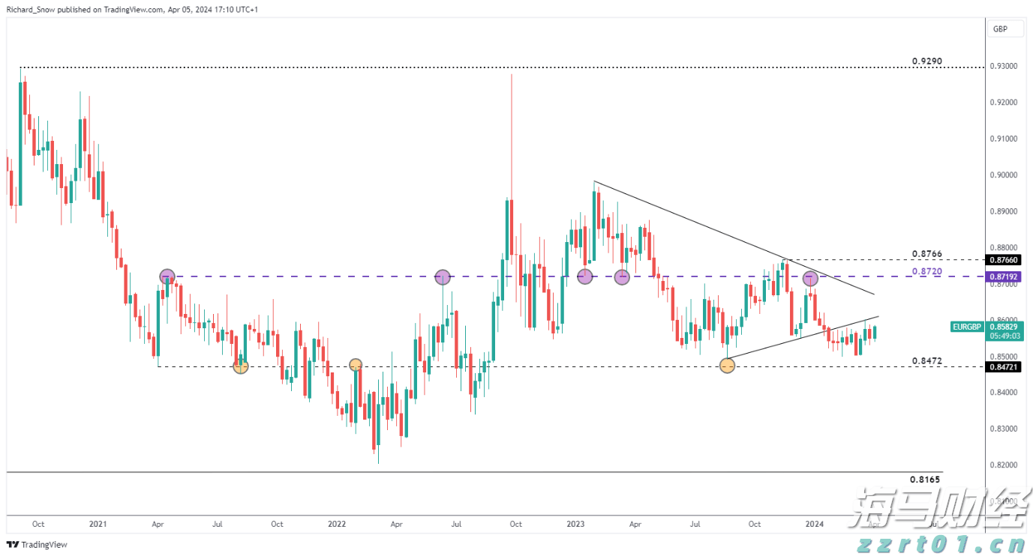Select the purple circle marker at April 2021

point(167,277)
